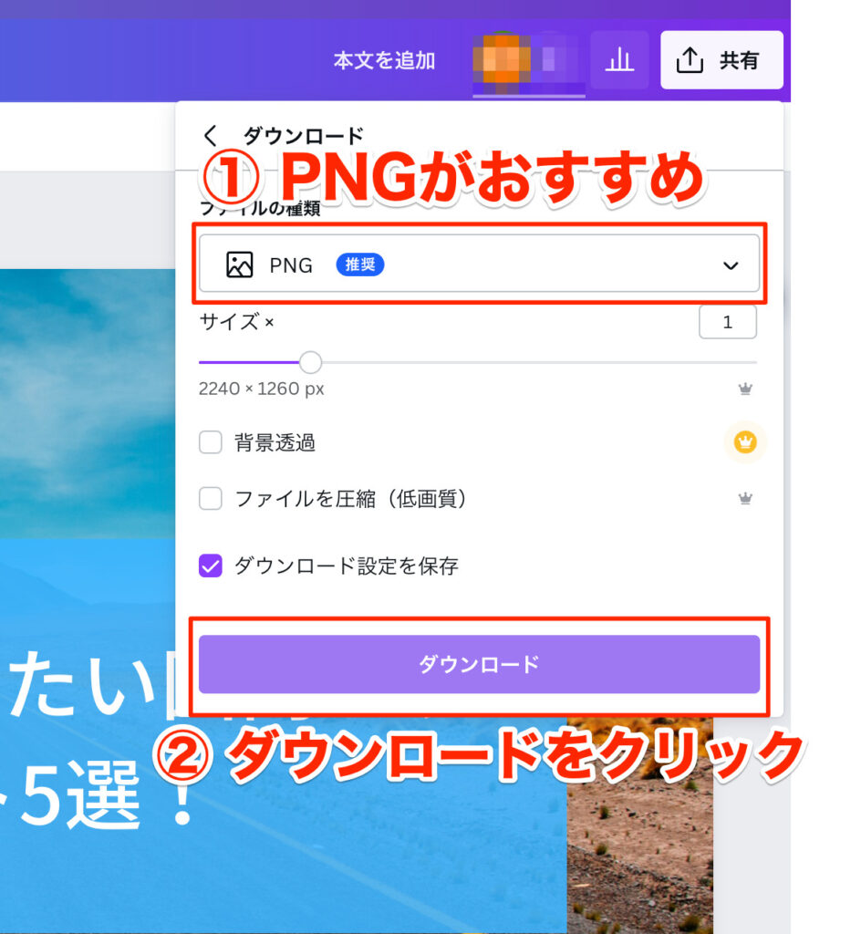
Task: Uncheck ダウンロード設定を保存 checkbox
Action: coord(210,566)
